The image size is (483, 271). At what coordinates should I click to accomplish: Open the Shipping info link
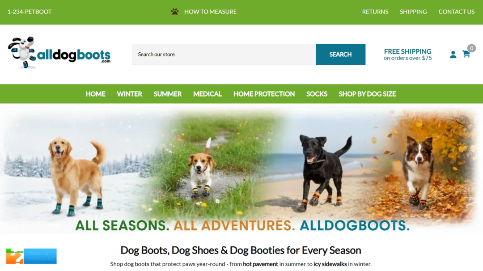413,12
